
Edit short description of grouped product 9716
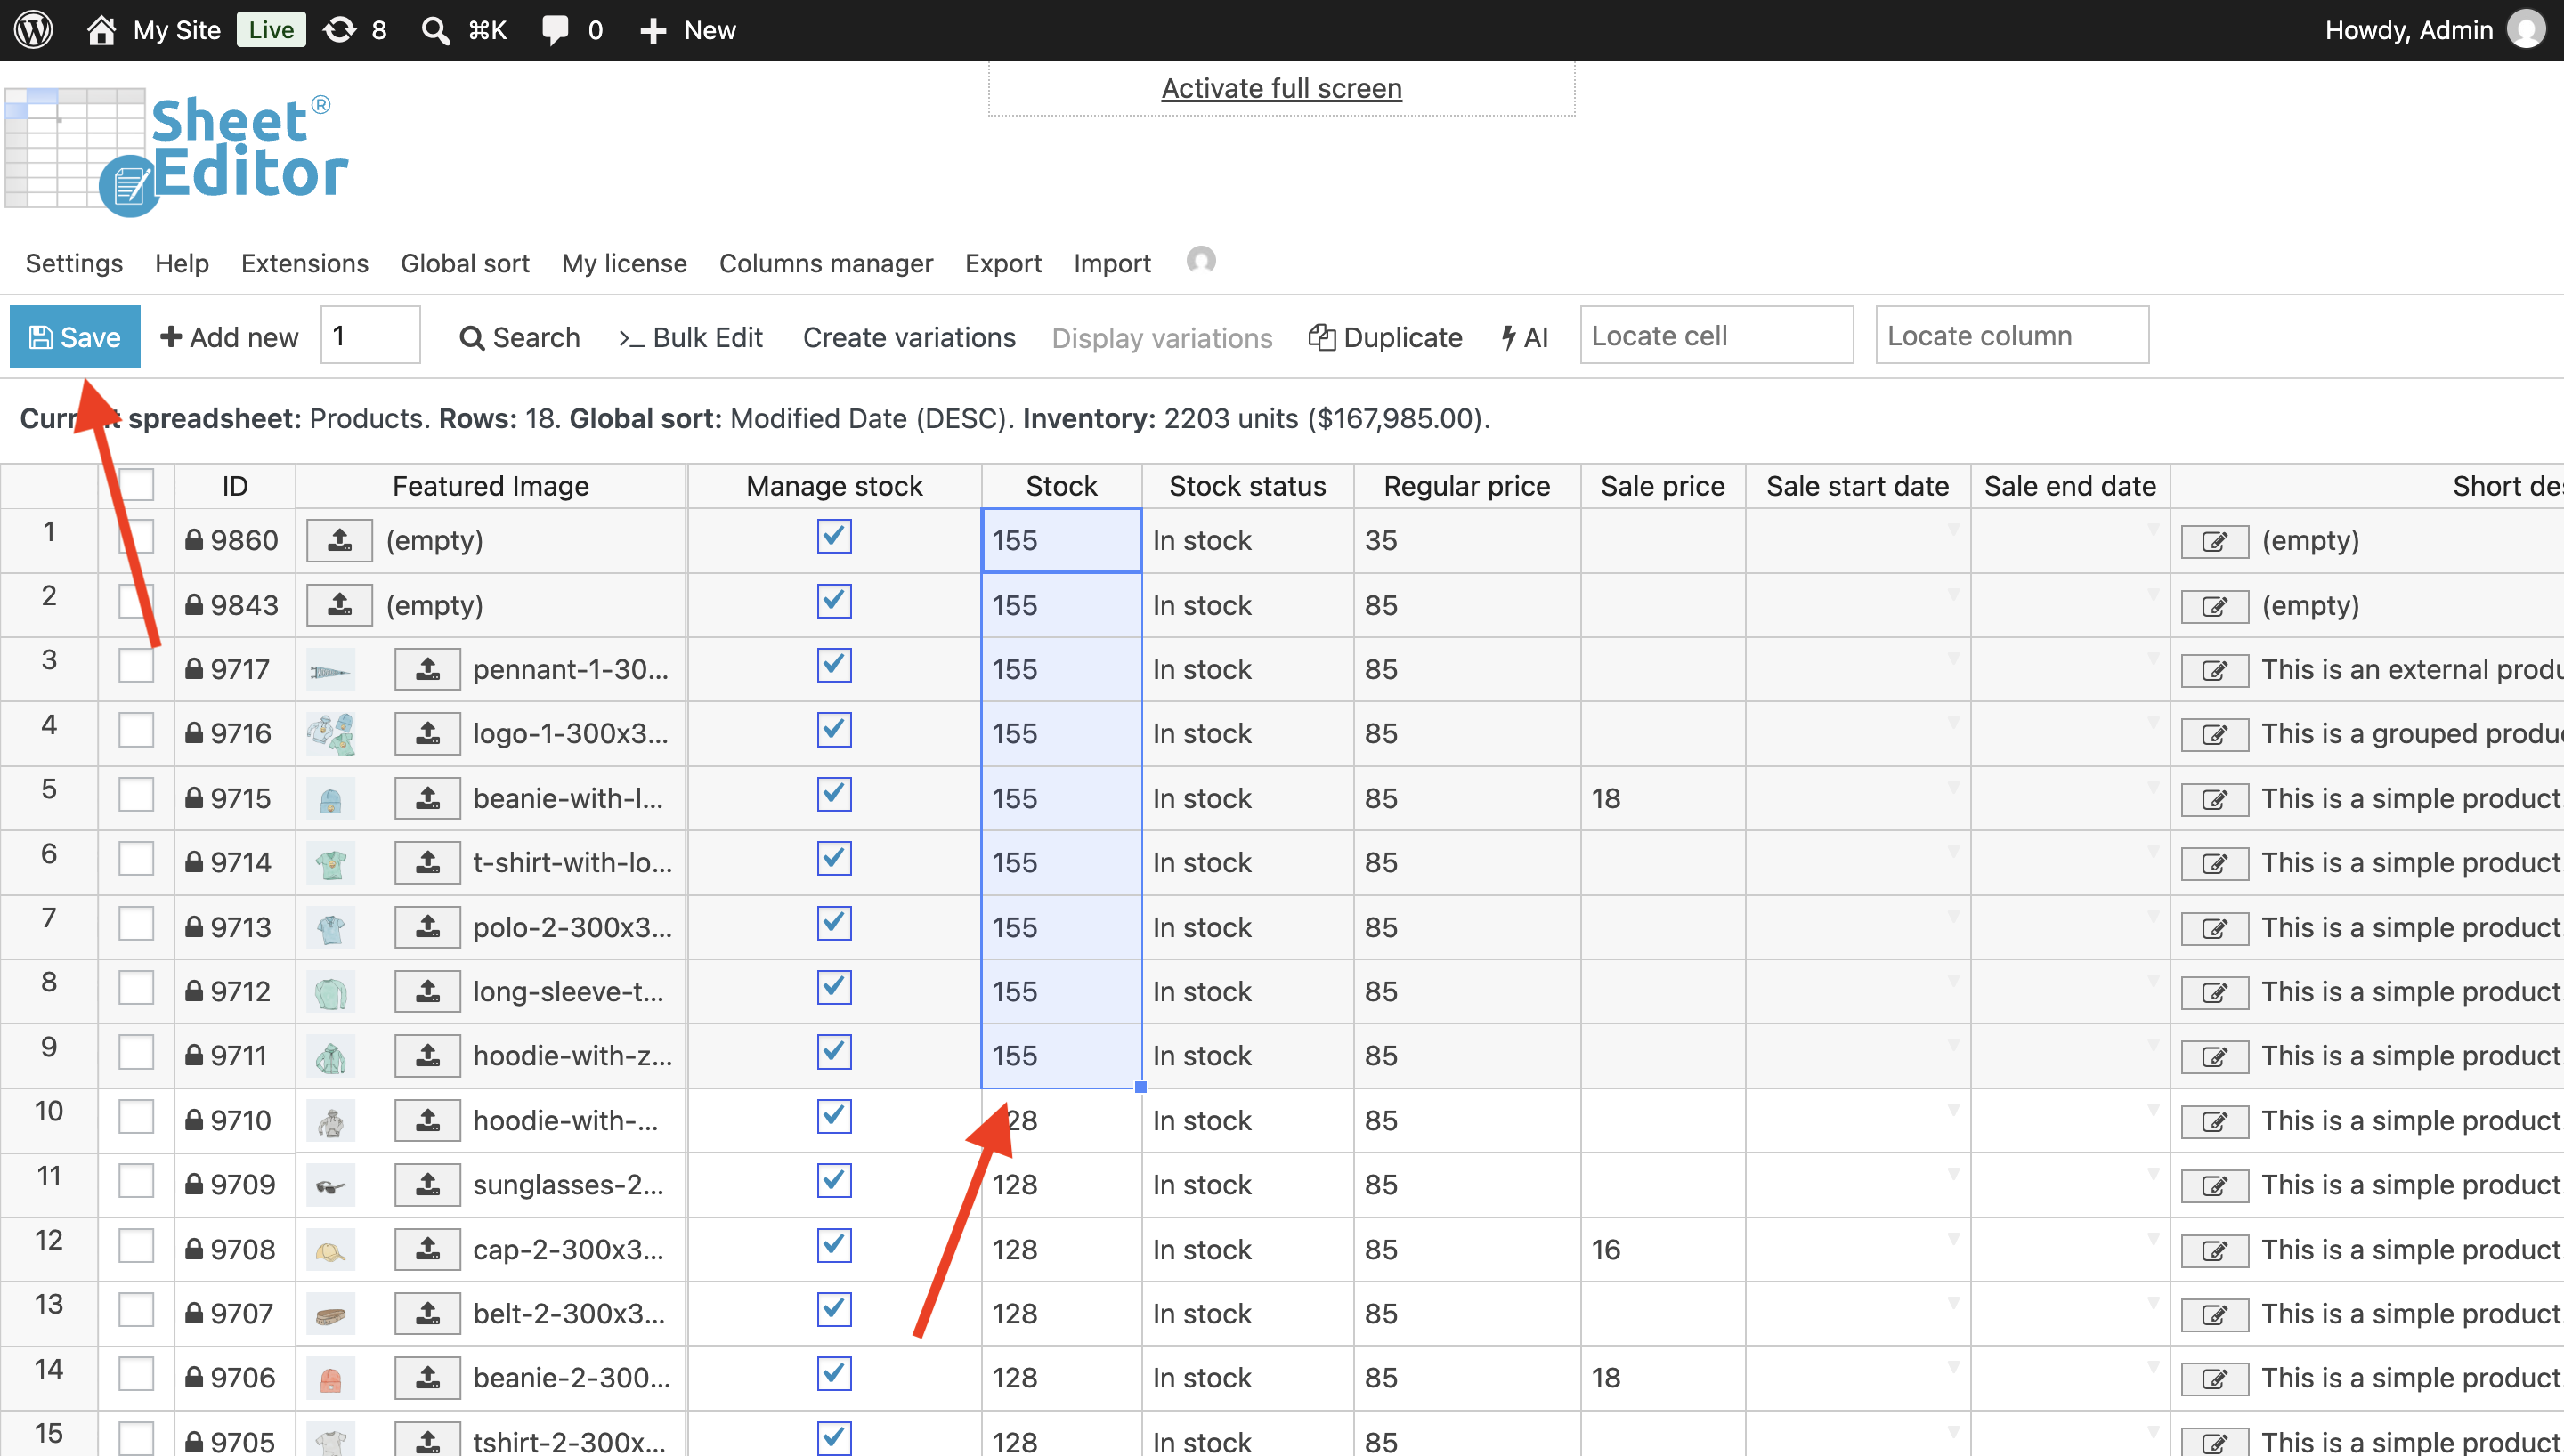tap(2214, 734)
